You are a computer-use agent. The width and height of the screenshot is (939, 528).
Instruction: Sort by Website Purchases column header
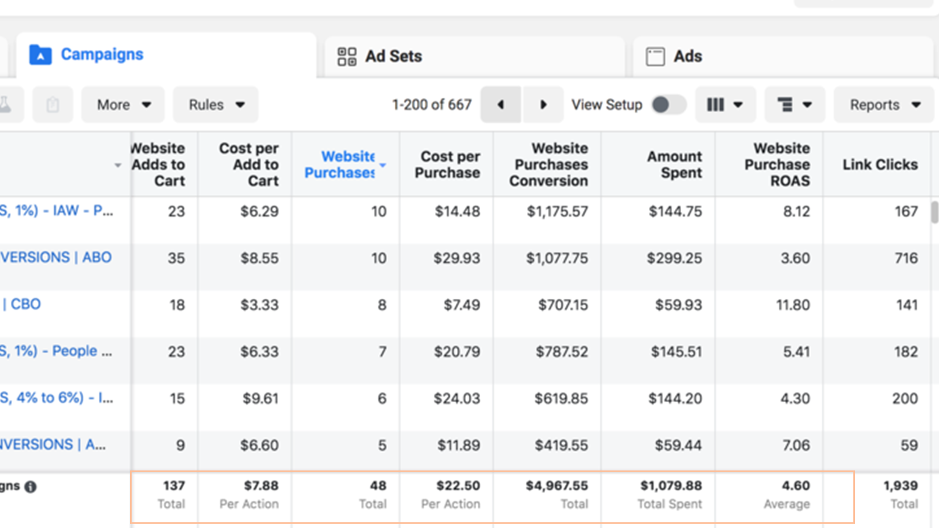pos(340,164)
